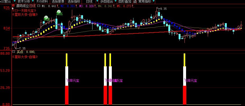Click the 7.35 low price marker

click(x=22, y=48)
